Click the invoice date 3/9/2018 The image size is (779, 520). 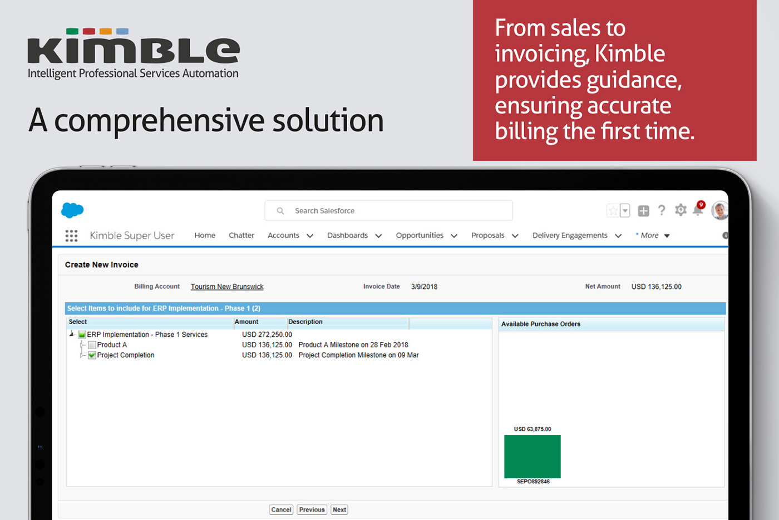[x=424, y=287]
